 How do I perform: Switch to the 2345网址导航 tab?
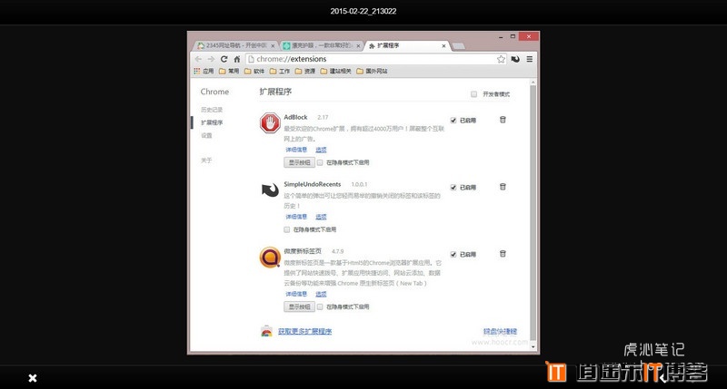[234, 46]
